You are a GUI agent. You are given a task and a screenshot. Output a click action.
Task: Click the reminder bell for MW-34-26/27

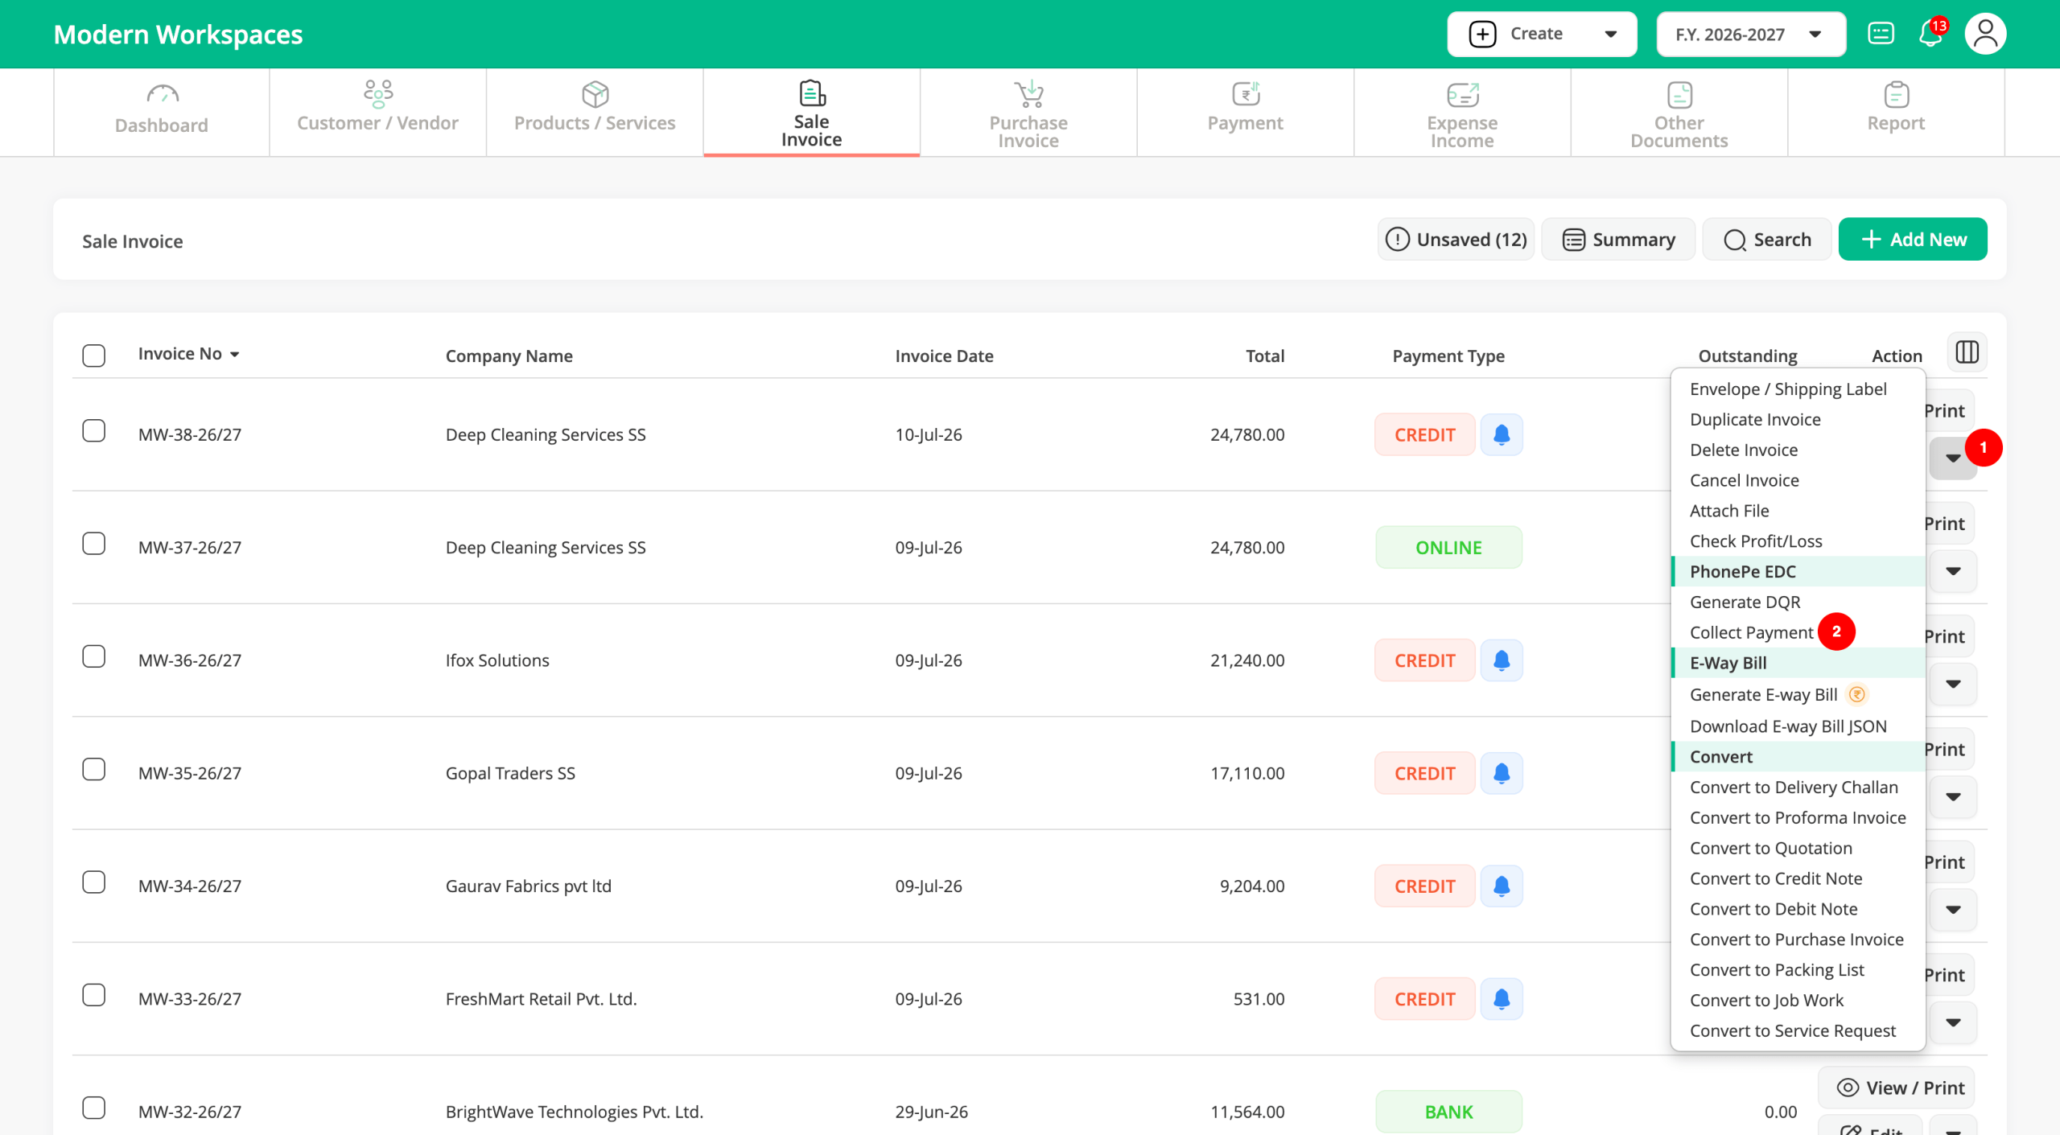point(1502,886)
